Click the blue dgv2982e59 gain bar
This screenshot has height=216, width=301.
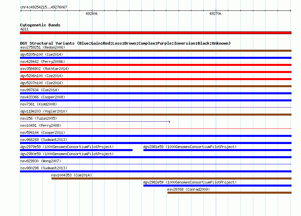(x=217, y=186)
